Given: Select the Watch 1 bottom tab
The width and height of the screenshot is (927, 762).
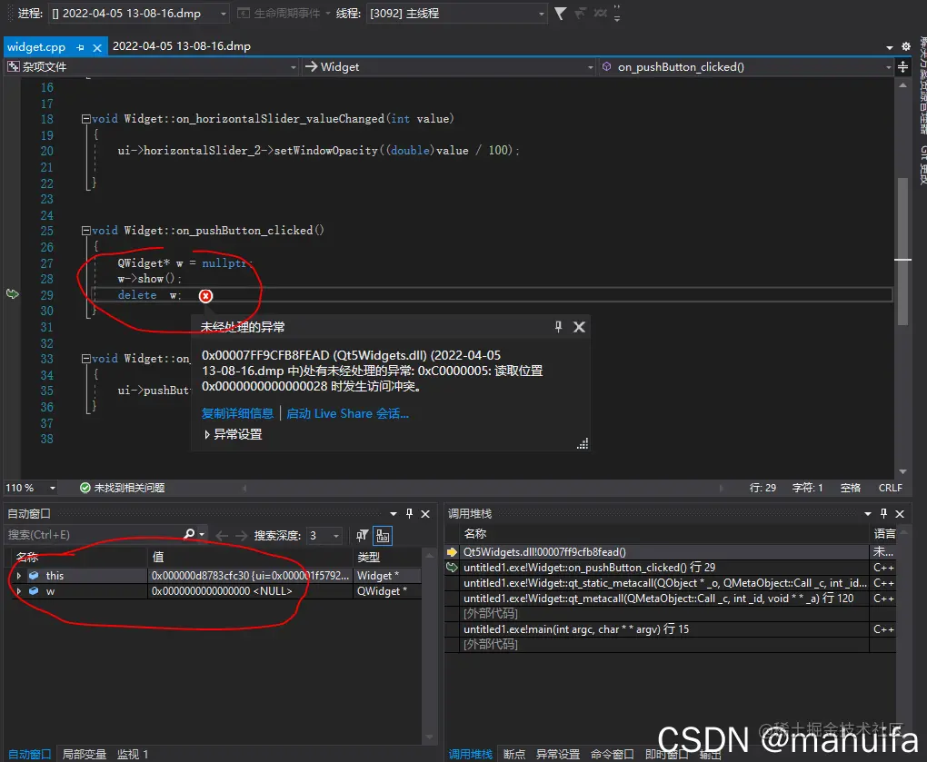Looking at the screenshot, I should [133, 755].
